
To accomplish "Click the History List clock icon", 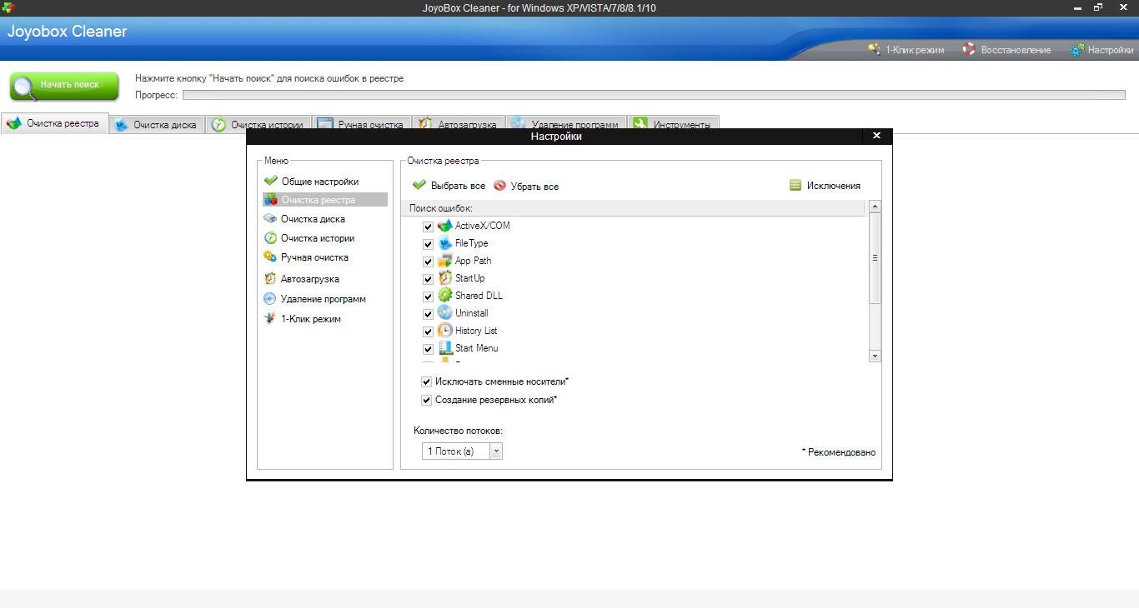I will click(x=445, y=331).
